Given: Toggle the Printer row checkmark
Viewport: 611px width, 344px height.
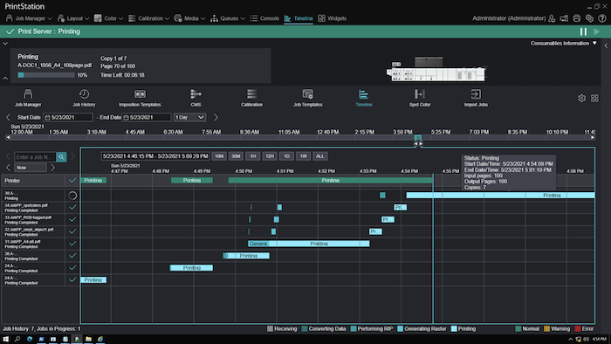Looking at the screenshot, I should [x=72, y=181].
